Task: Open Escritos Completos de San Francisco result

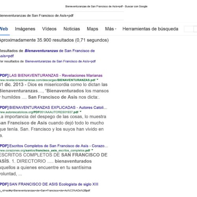Action: pyautogui.click(x=54, y=146)
